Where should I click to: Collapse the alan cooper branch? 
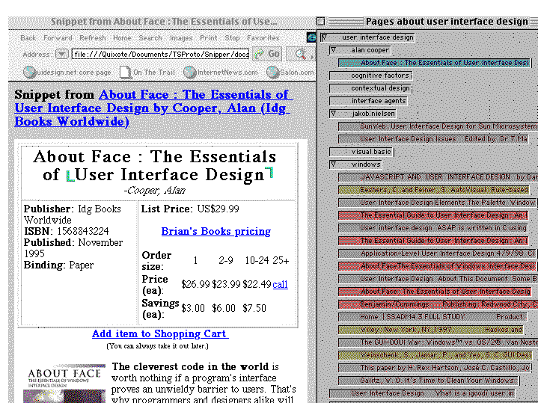coord(334,50)
